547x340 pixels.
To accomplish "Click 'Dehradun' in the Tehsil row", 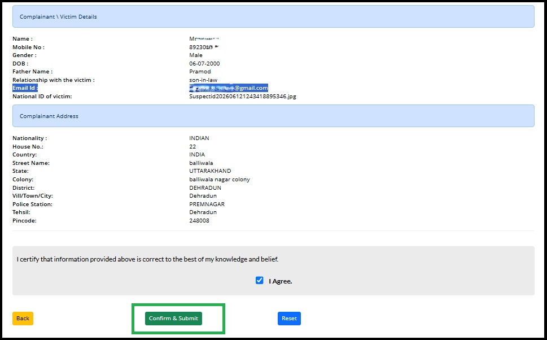I will [x=203, y=212].
